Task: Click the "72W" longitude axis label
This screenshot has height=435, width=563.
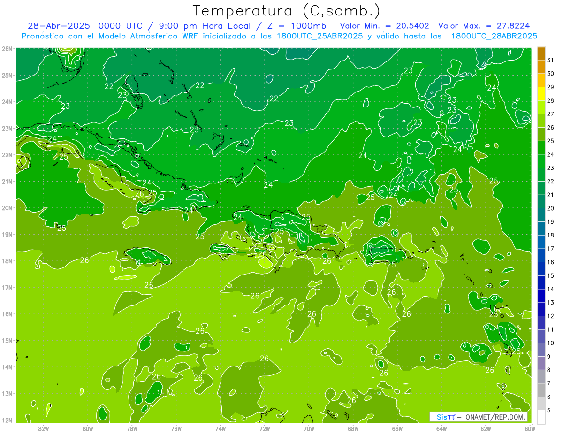Action: (x=265, y=428)
